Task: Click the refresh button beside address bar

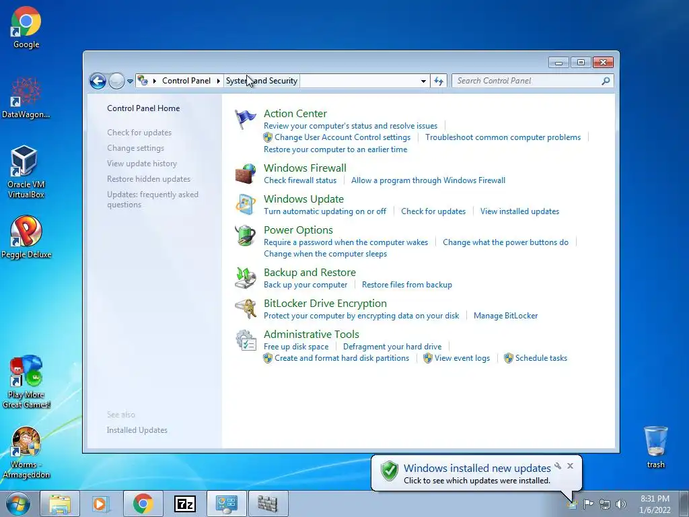Action: 439,81
